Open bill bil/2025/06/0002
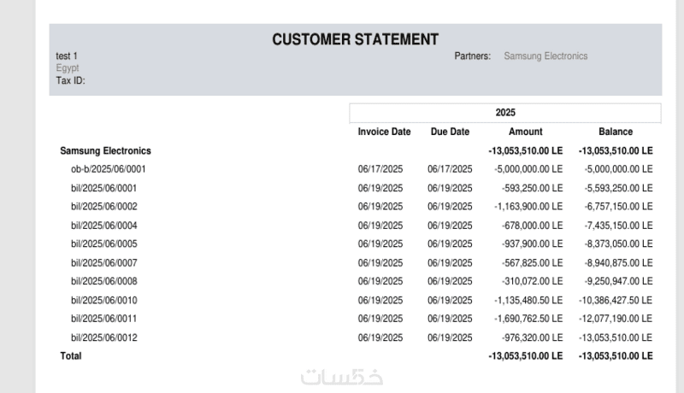The width and height of the screenshot is (684, 393). [x=103, y=207]
